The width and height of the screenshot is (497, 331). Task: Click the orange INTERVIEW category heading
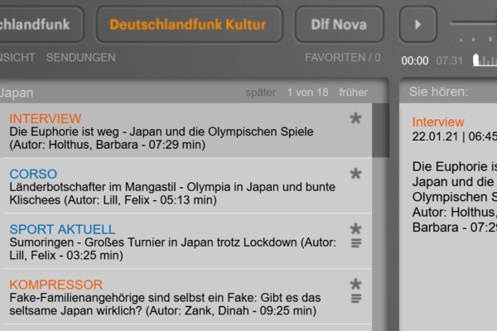pos(46,119)
